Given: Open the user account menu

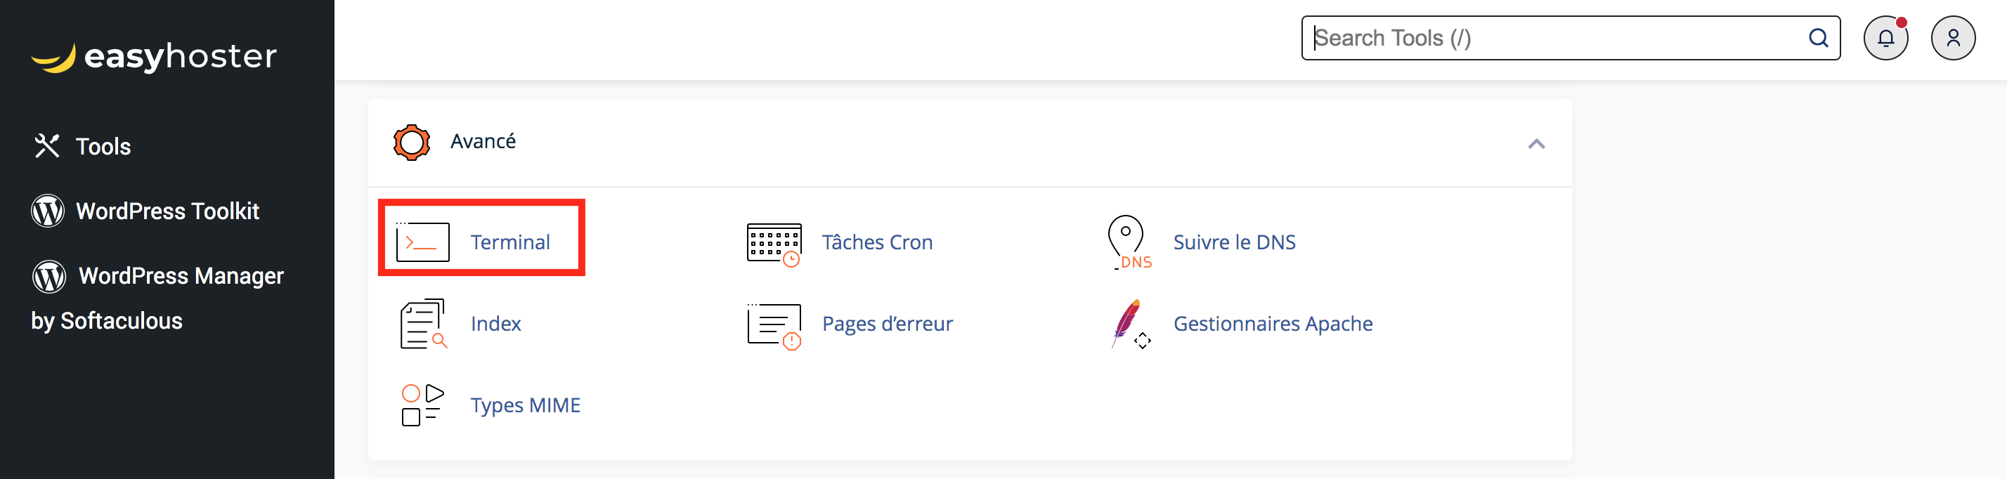Looking at the screenshot, I should click(x=1952, y=38).
